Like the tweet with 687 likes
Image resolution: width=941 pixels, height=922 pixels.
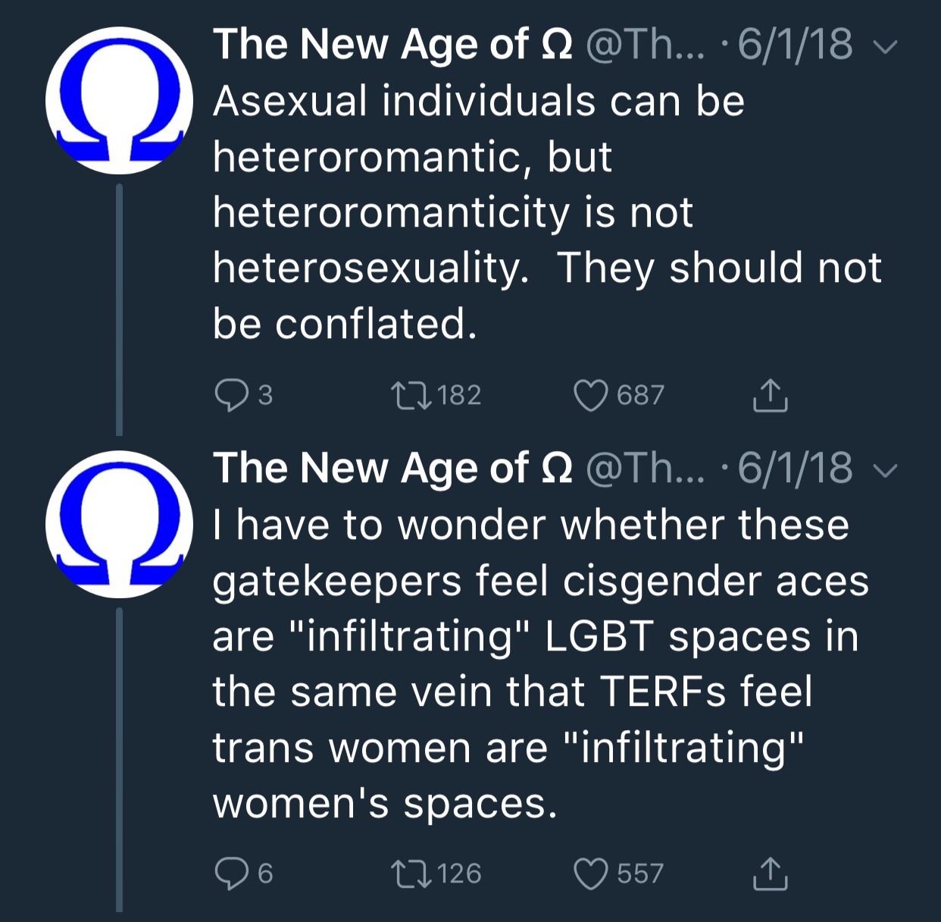click(x=591, y=394)
